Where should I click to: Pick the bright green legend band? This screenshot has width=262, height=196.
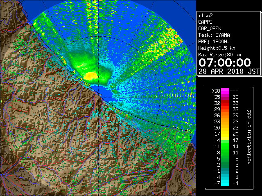(225, 146)
